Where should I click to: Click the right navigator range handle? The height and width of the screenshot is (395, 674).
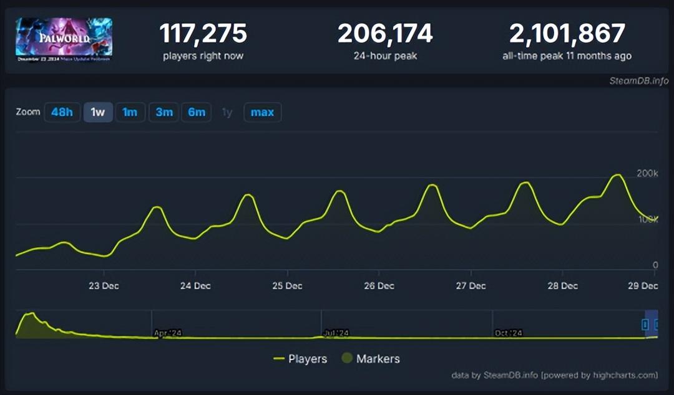656,325
